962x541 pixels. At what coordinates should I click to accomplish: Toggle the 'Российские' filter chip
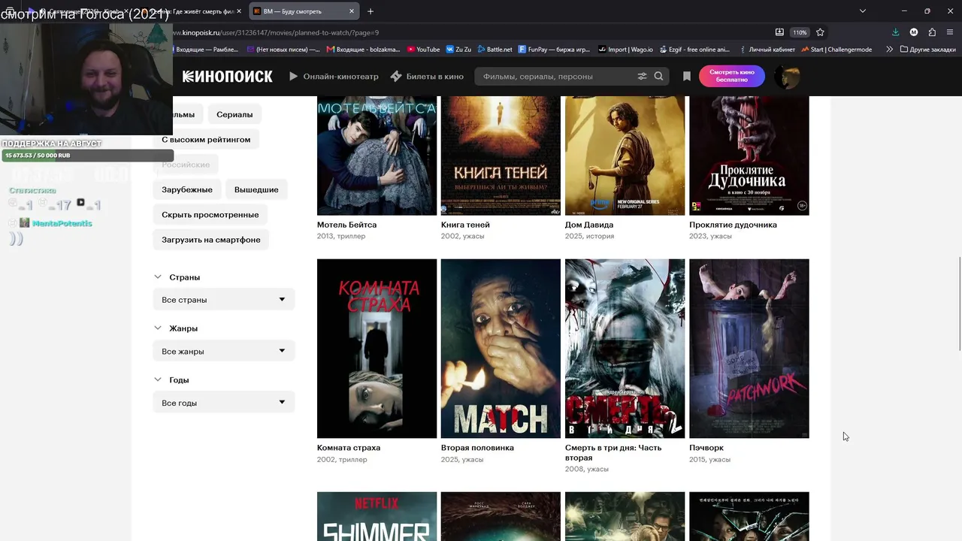click(186, 165)
